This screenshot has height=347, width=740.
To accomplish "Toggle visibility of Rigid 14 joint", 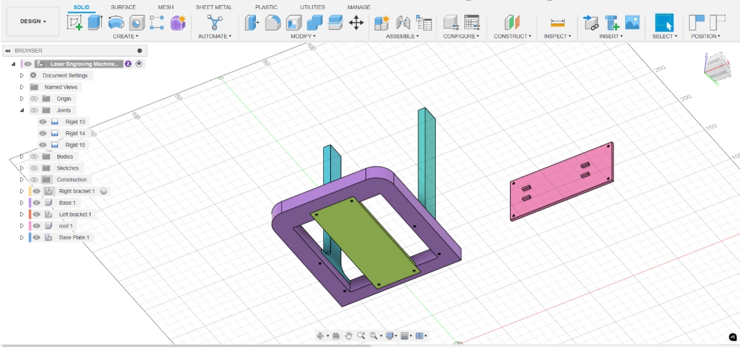I will 43,133.
